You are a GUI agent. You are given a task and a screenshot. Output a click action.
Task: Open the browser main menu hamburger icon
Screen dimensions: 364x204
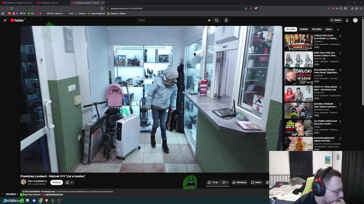coord(361,8)
